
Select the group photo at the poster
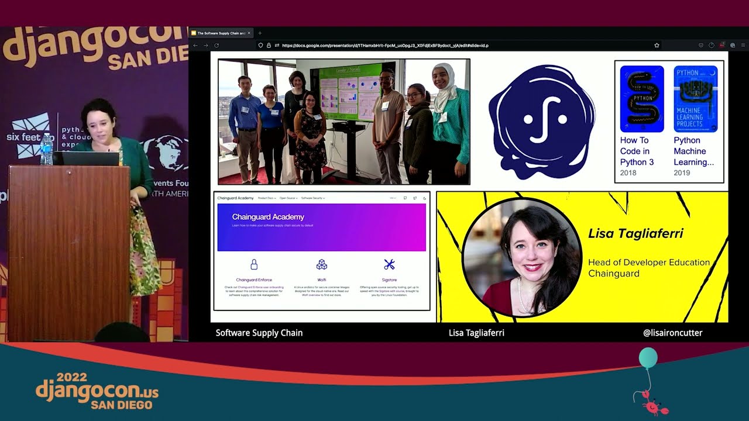pyautogui.click(x=344, y=122)
